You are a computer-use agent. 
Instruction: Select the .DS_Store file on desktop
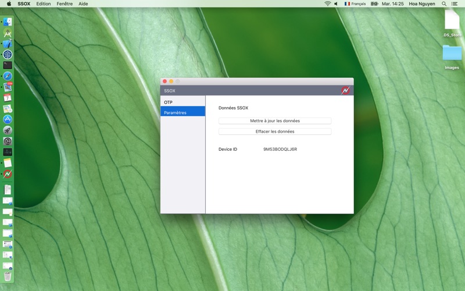pos(452,24)
